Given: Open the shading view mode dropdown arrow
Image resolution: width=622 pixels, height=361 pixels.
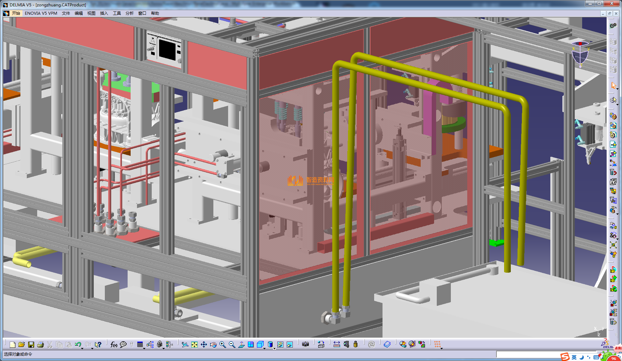Looking at the screenshot, I should click(274, 348).
